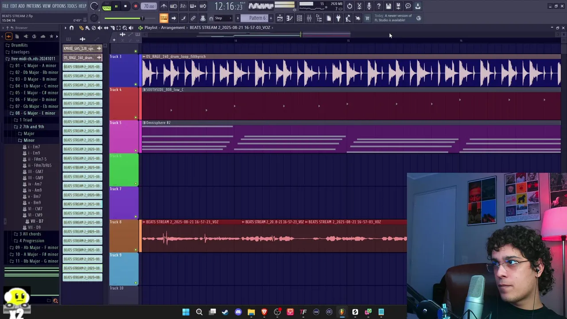Viewport: 567px width, 319px height.
Task: Click the one-click audio recording microphone icon
Action: (x=369, y=6)
